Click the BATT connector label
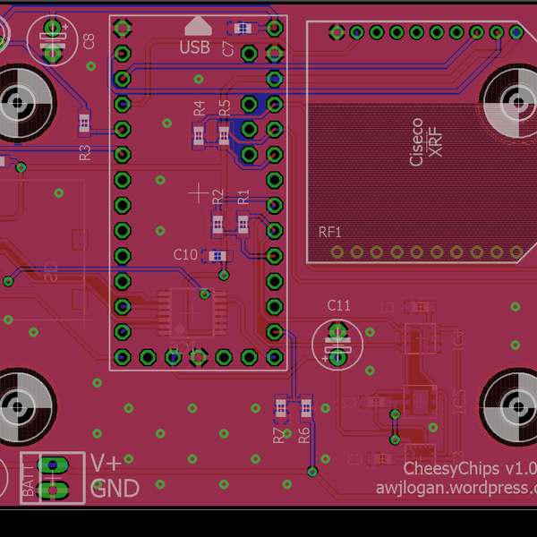 pos(28,479)
